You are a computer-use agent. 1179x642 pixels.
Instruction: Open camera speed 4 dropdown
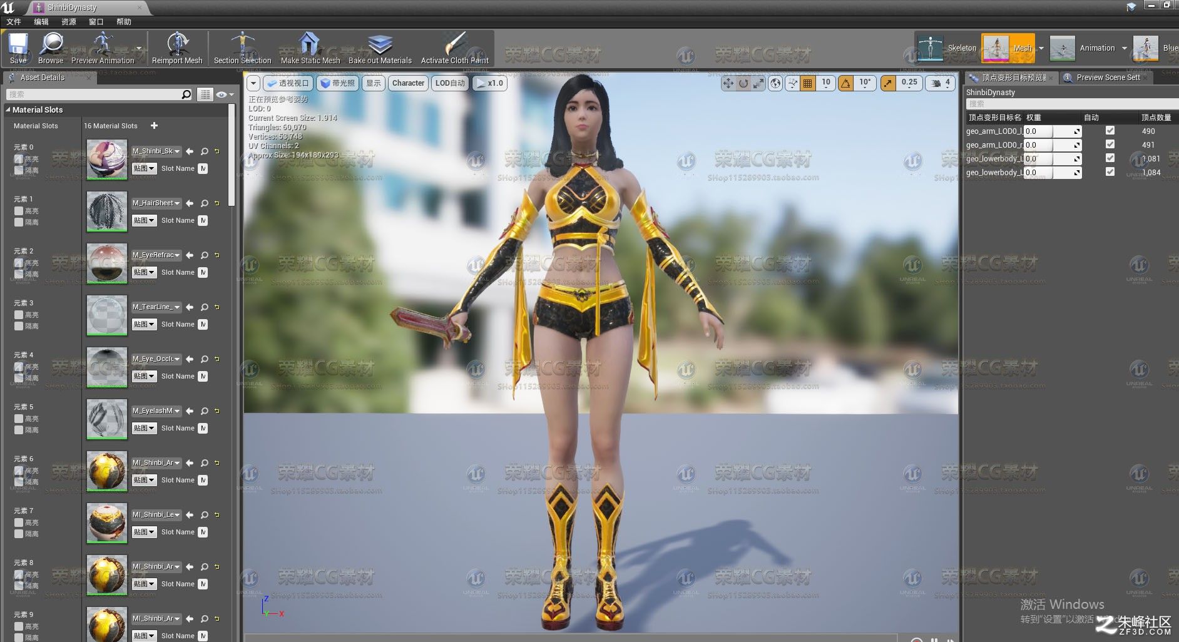941,83
